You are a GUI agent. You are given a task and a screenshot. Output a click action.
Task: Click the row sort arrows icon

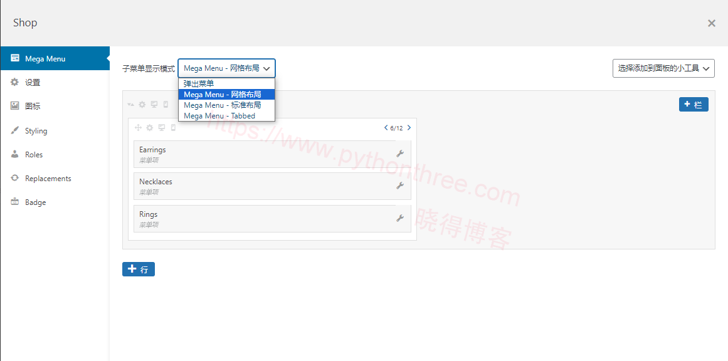tap(130, 105)
